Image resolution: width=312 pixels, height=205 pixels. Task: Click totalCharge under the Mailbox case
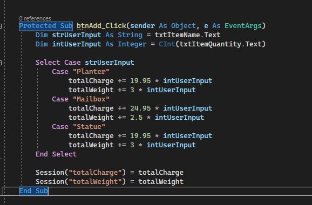pyautogui.click(x=91, y=108)
